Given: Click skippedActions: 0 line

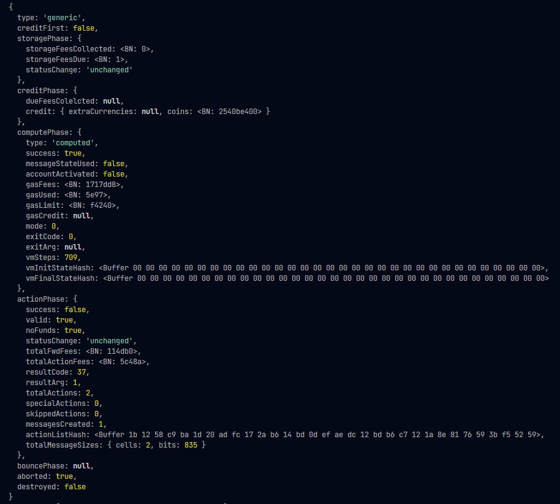Looking at the screenshot, I should 64,414.
